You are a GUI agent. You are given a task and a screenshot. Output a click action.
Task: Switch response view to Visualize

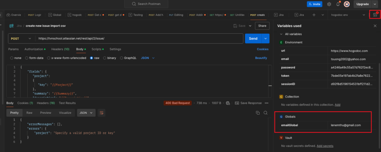tap(65, 113)
